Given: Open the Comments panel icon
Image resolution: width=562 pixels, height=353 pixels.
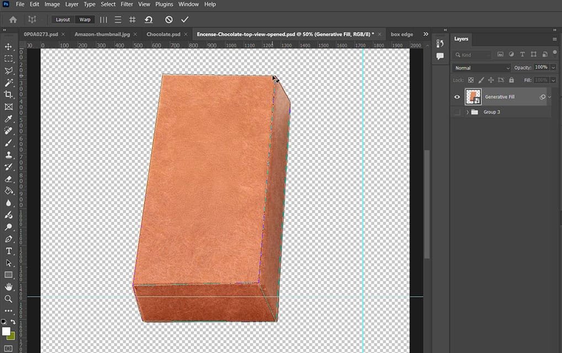Looking at the screenshot, I should pos(440,56).
